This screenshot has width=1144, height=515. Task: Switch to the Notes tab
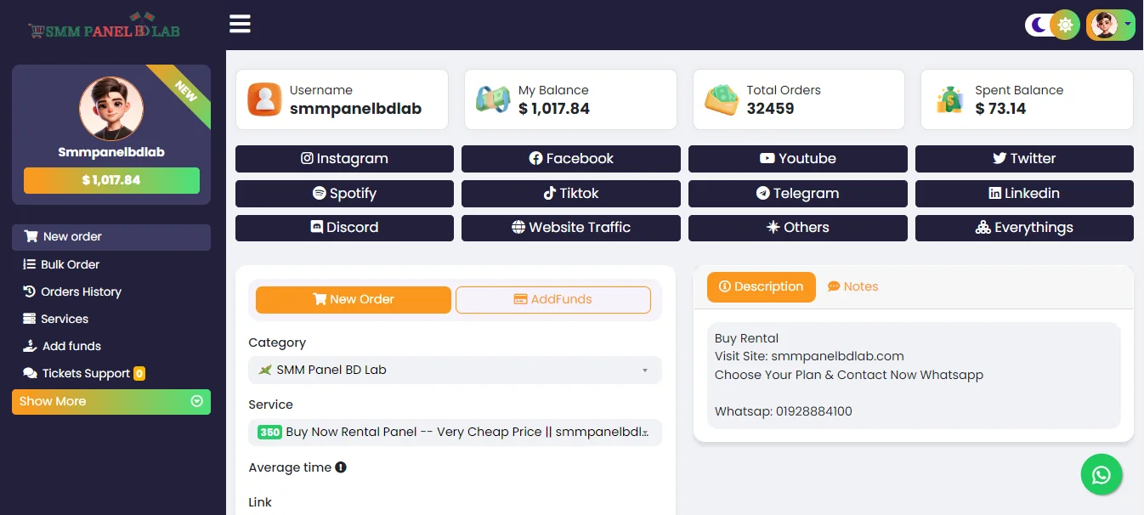pos(852,286)
